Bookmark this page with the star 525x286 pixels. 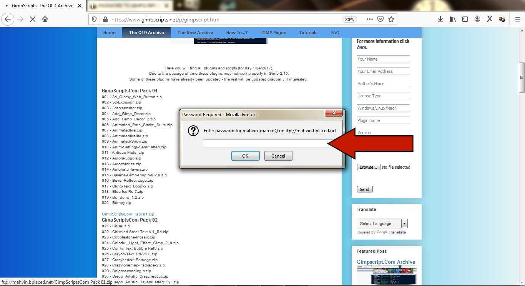point(391,19)
